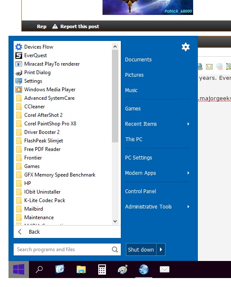231x287 pixels.
Task: Open File Explorer from the taskbar
Action: [81, 270]
